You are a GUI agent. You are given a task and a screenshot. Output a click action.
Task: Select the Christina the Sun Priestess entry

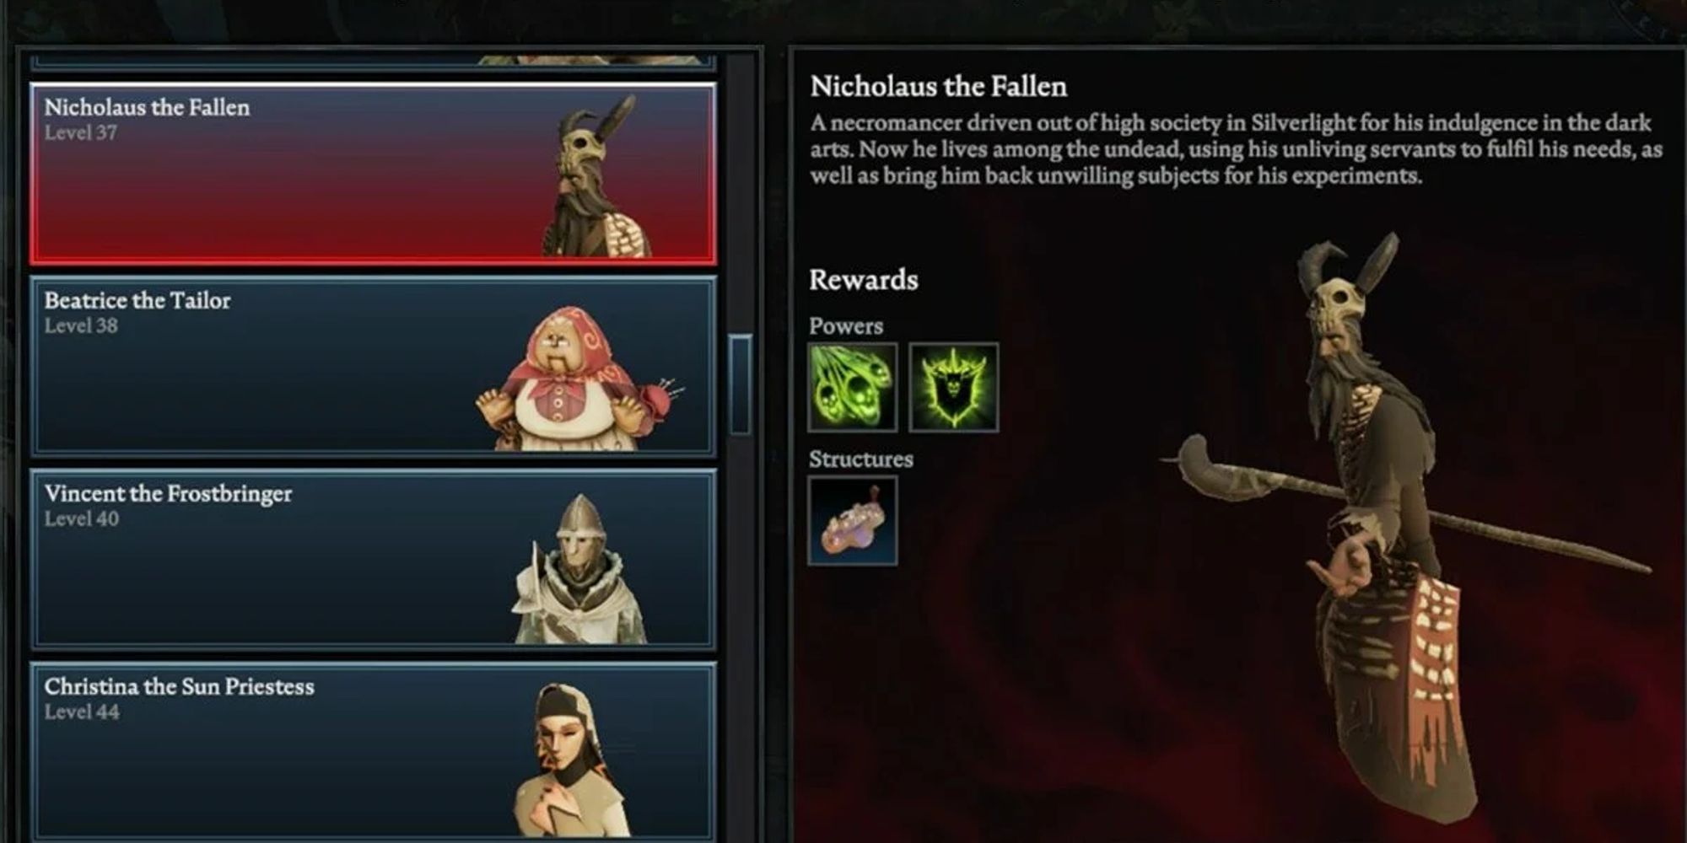click(373, 751)
